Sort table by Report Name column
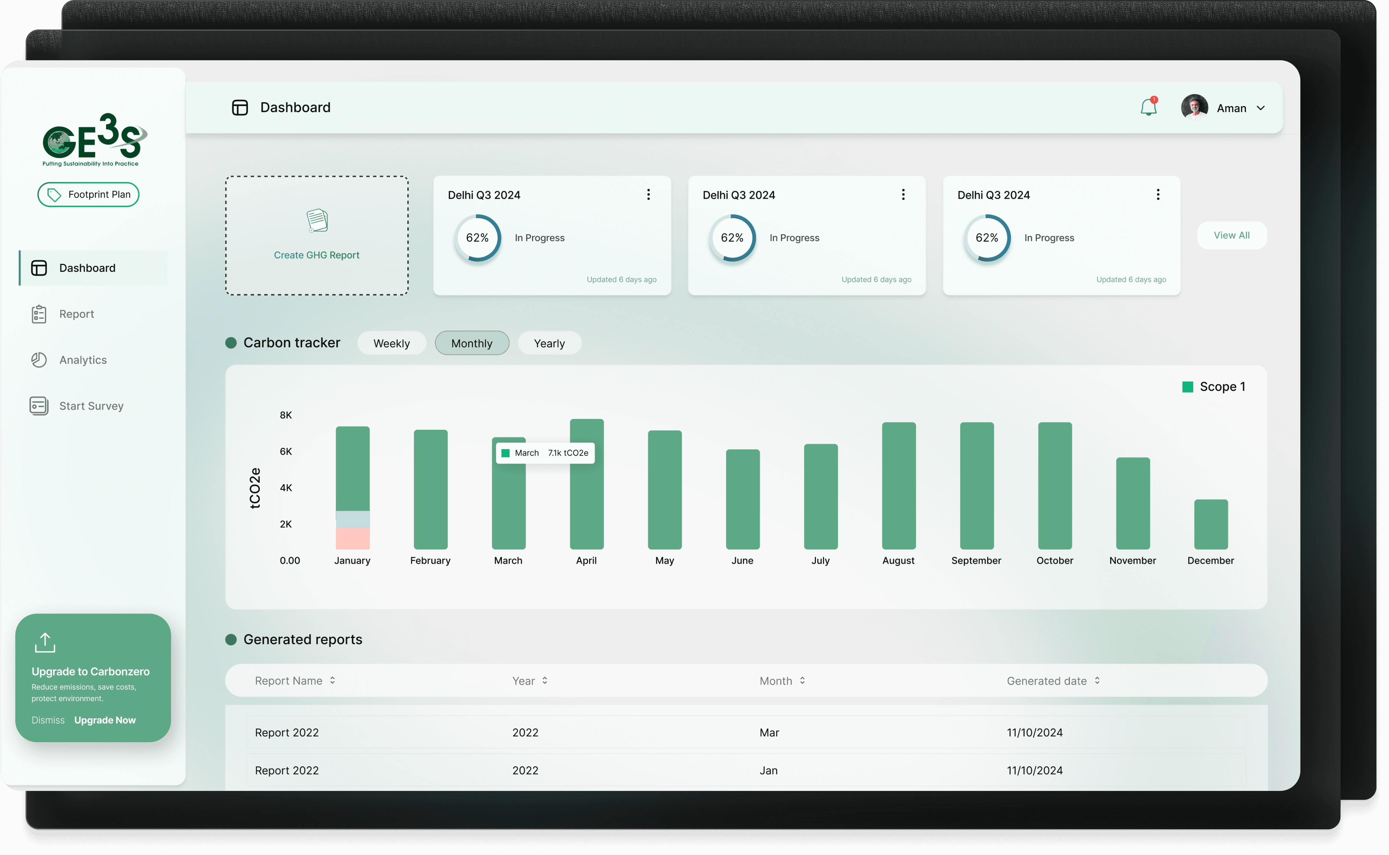Image resolution: width=1389 pixels, height=855 pixels. (332, 680)
